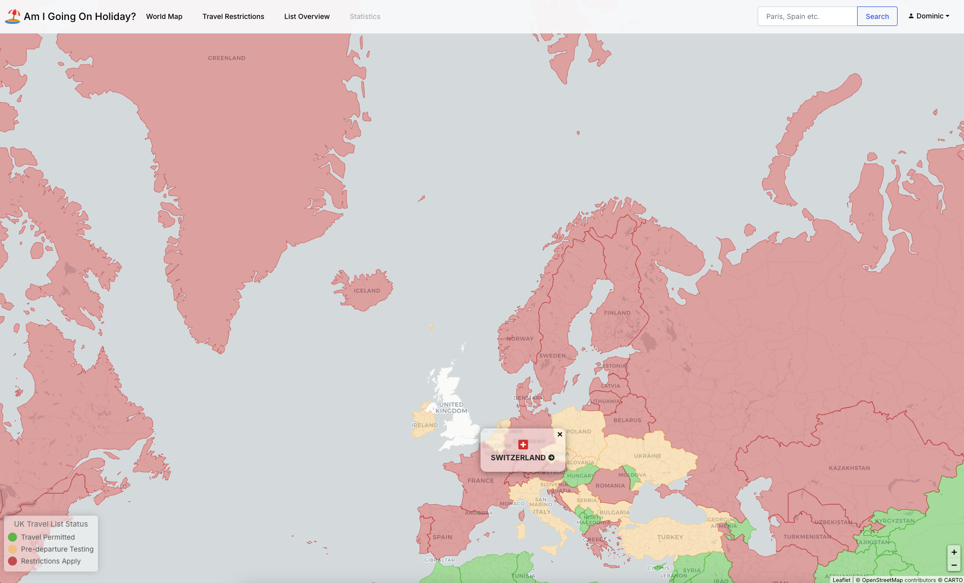Image resolution: width=964 pixels, height=583 pixels.
Task: Click Belarus on the map
Action: click(627, 420)
